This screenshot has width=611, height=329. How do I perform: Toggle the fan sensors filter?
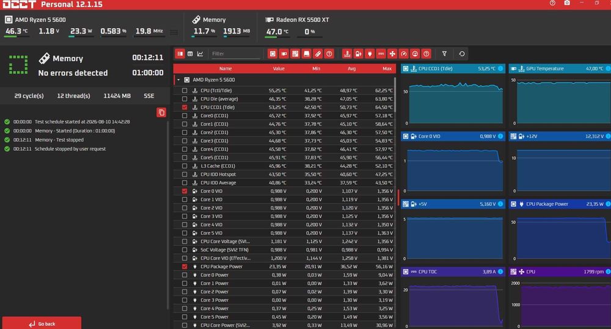pos(392,54)
